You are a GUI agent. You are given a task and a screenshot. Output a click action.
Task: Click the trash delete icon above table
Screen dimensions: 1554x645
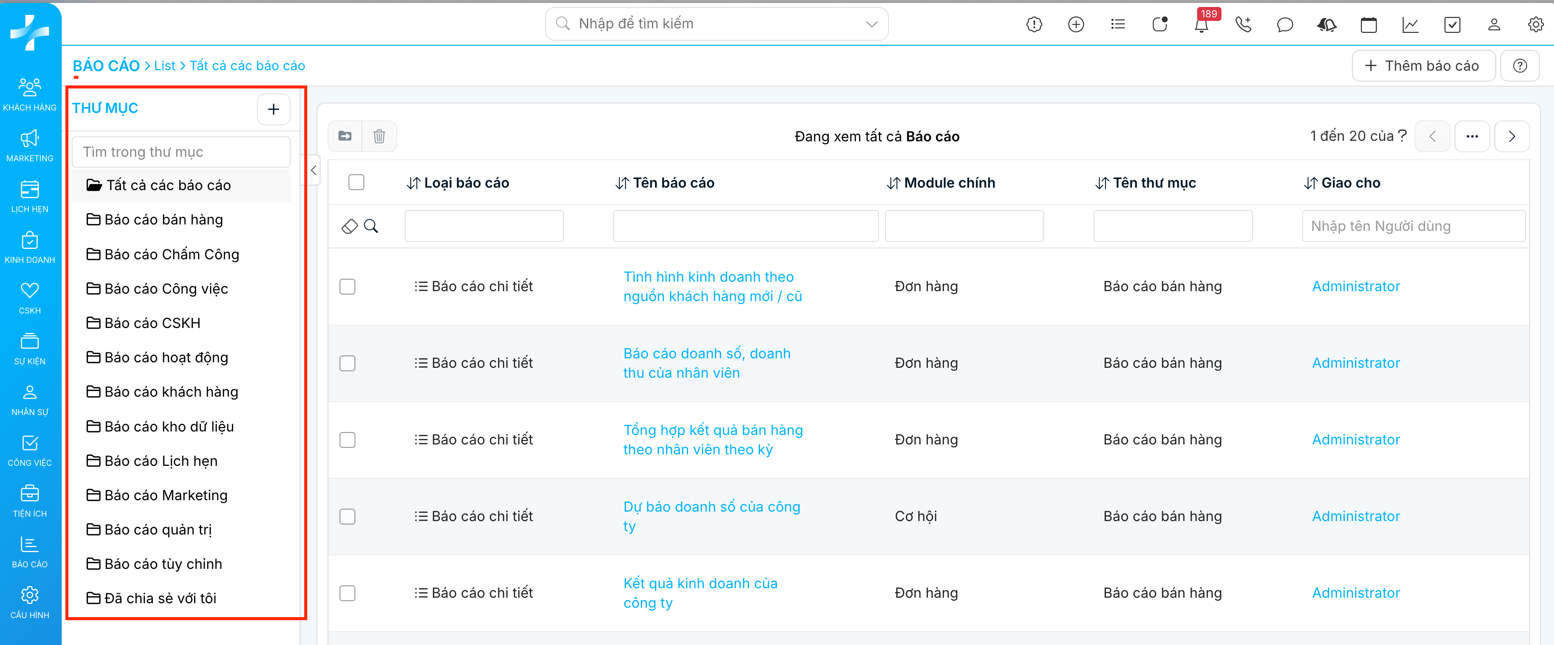pos(379,136)
